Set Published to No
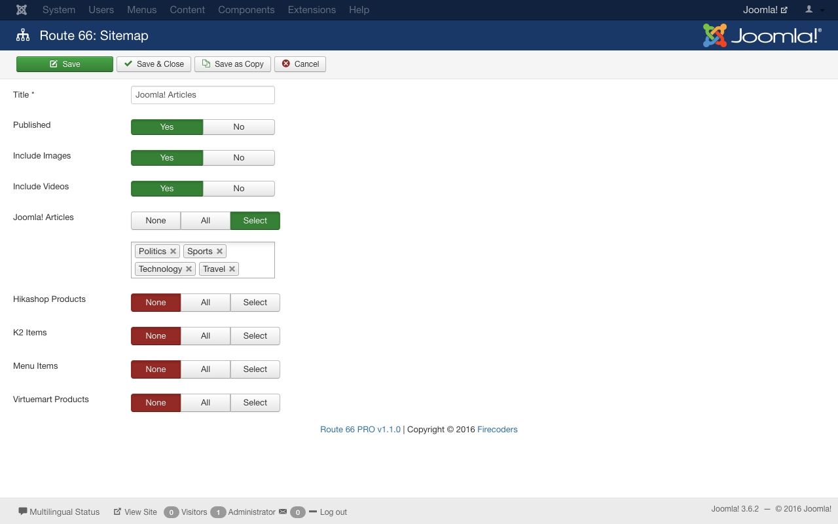The height and width of the screenshot is (524, 838). click(239, 127)
